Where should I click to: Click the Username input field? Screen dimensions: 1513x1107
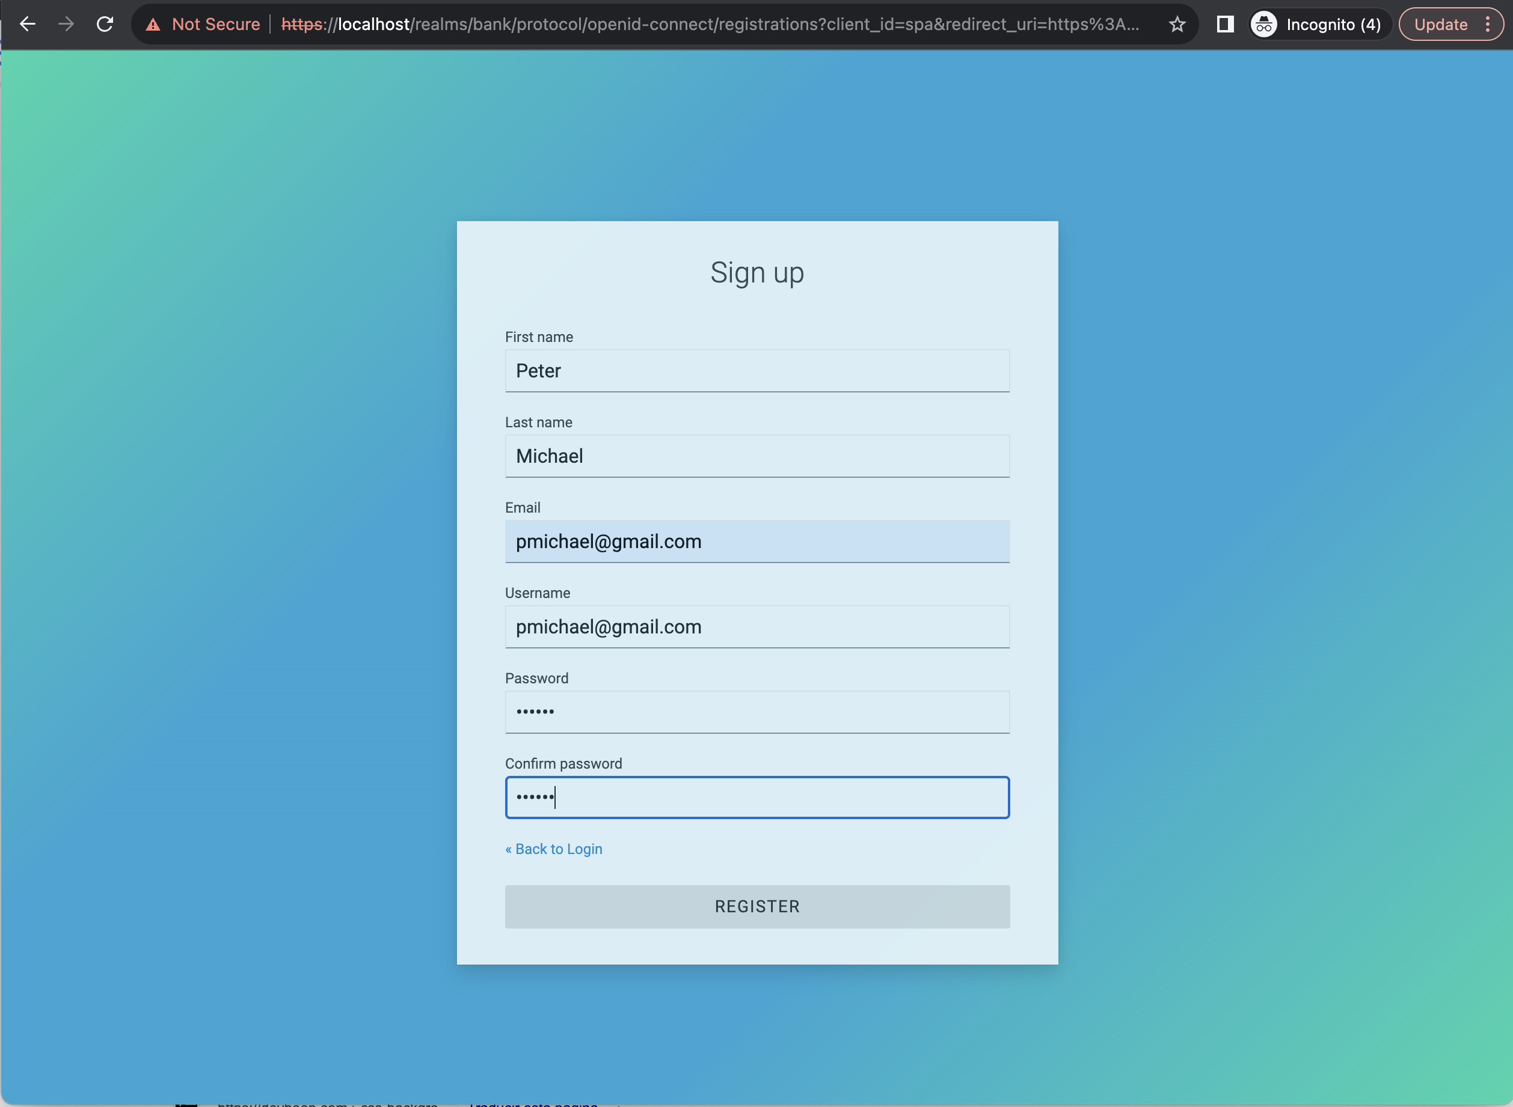757,627
